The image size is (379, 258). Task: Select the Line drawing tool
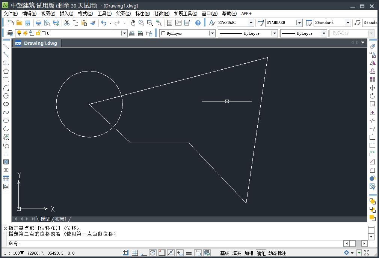(x=5, y=46)
